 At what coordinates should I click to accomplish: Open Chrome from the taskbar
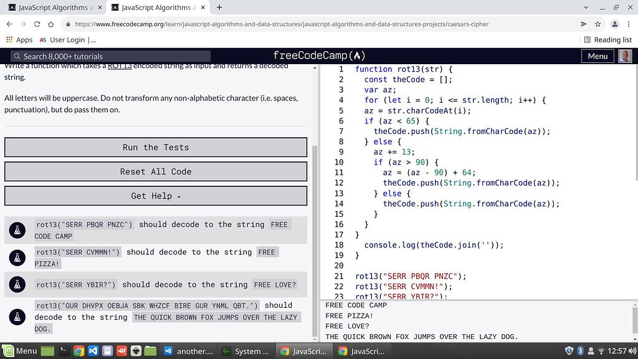pyautogui.click(x=78, y=350)
